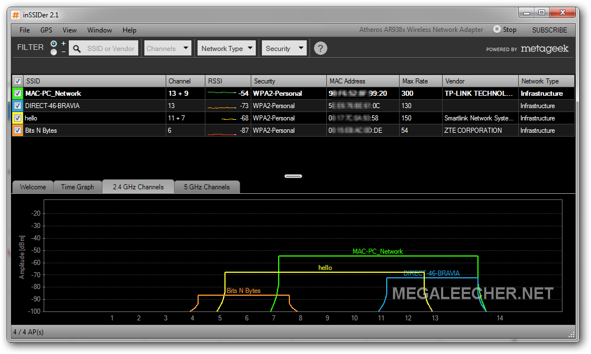The height and width of the screenshot is (354, 591).
Task: Sort by the Vendor column header
Action: (x=481, y=81)
